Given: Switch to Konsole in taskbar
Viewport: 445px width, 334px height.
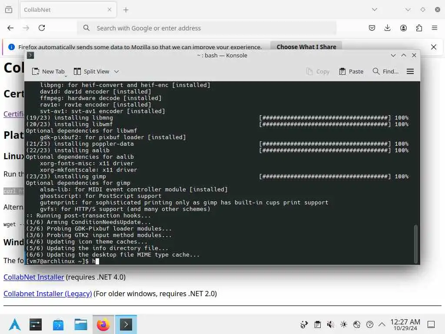Looking at the screenshot, I should click(x=126, y=324).
